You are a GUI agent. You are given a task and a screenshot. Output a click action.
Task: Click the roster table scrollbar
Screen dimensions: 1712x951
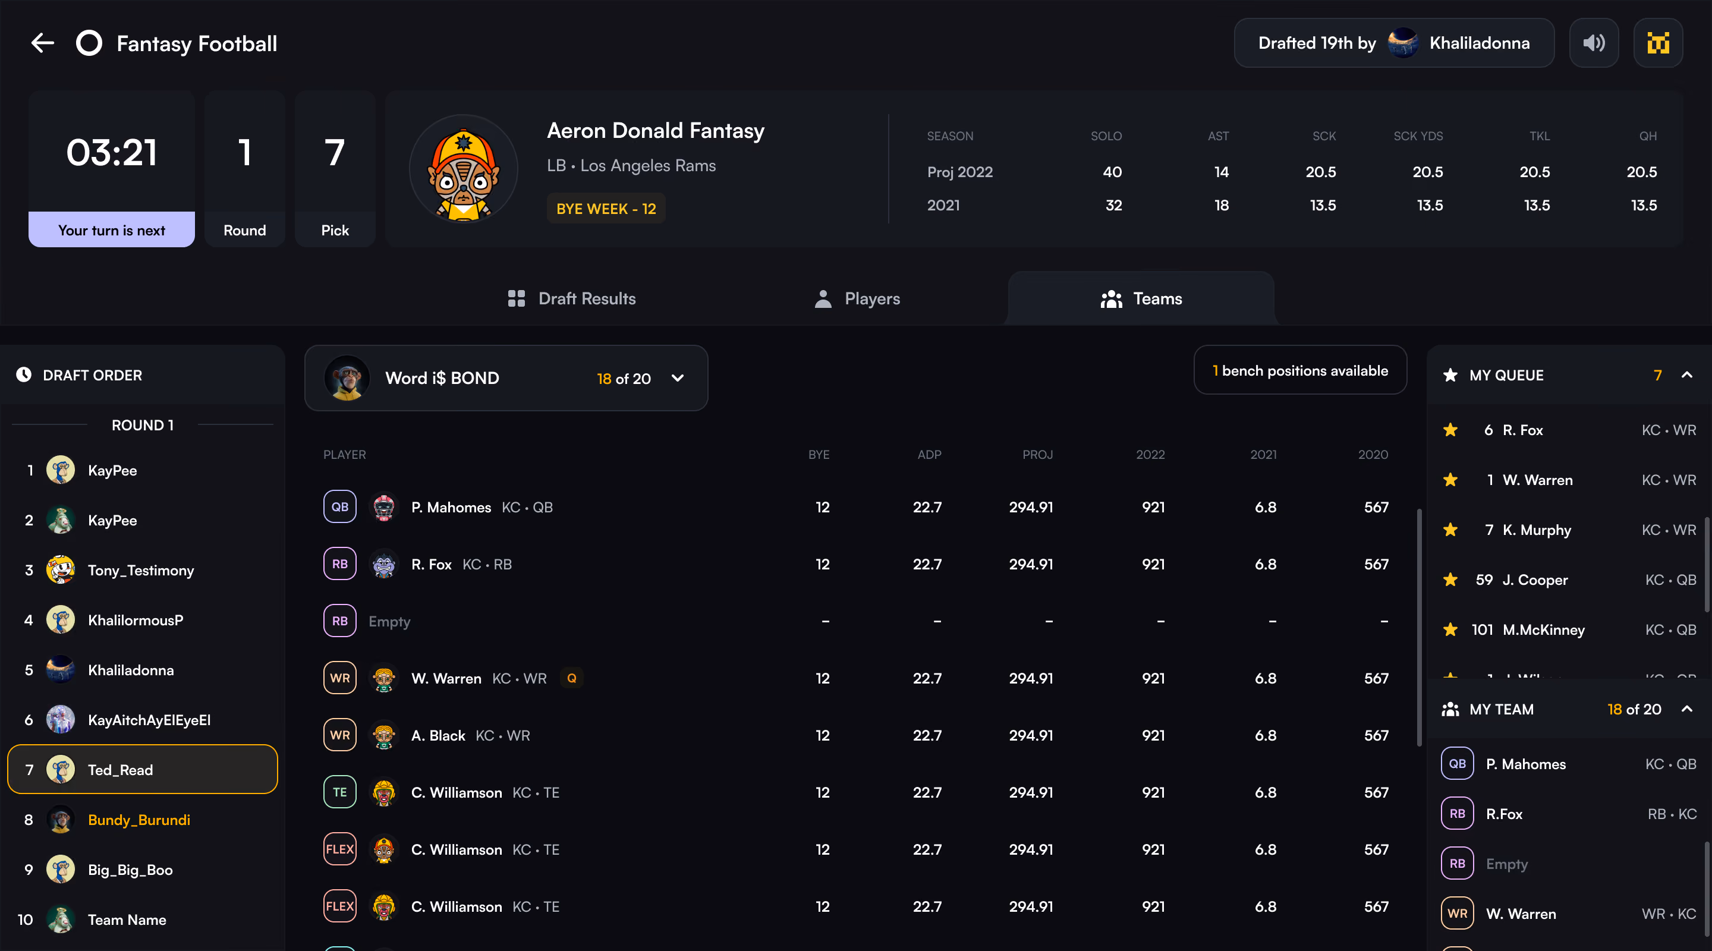(1419, 627)
